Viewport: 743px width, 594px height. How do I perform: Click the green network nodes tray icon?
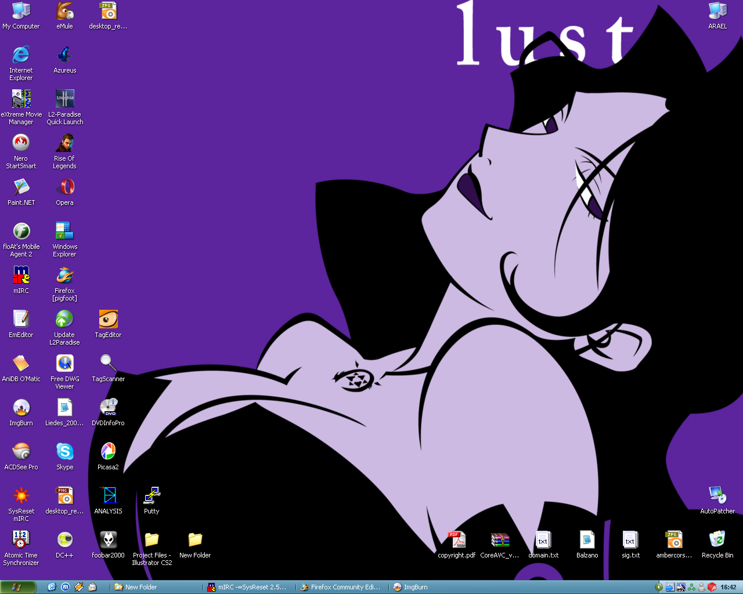click(x=691, y=587)
